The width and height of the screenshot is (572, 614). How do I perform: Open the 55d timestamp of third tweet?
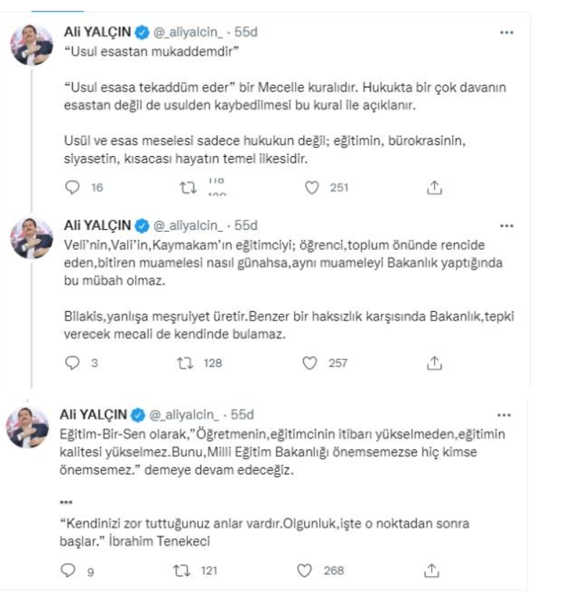click(240, 415)
